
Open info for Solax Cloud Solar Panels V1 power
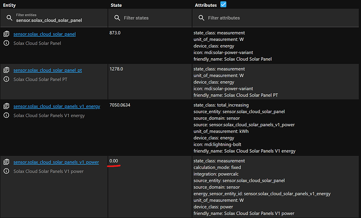click(x=6, y=171)
